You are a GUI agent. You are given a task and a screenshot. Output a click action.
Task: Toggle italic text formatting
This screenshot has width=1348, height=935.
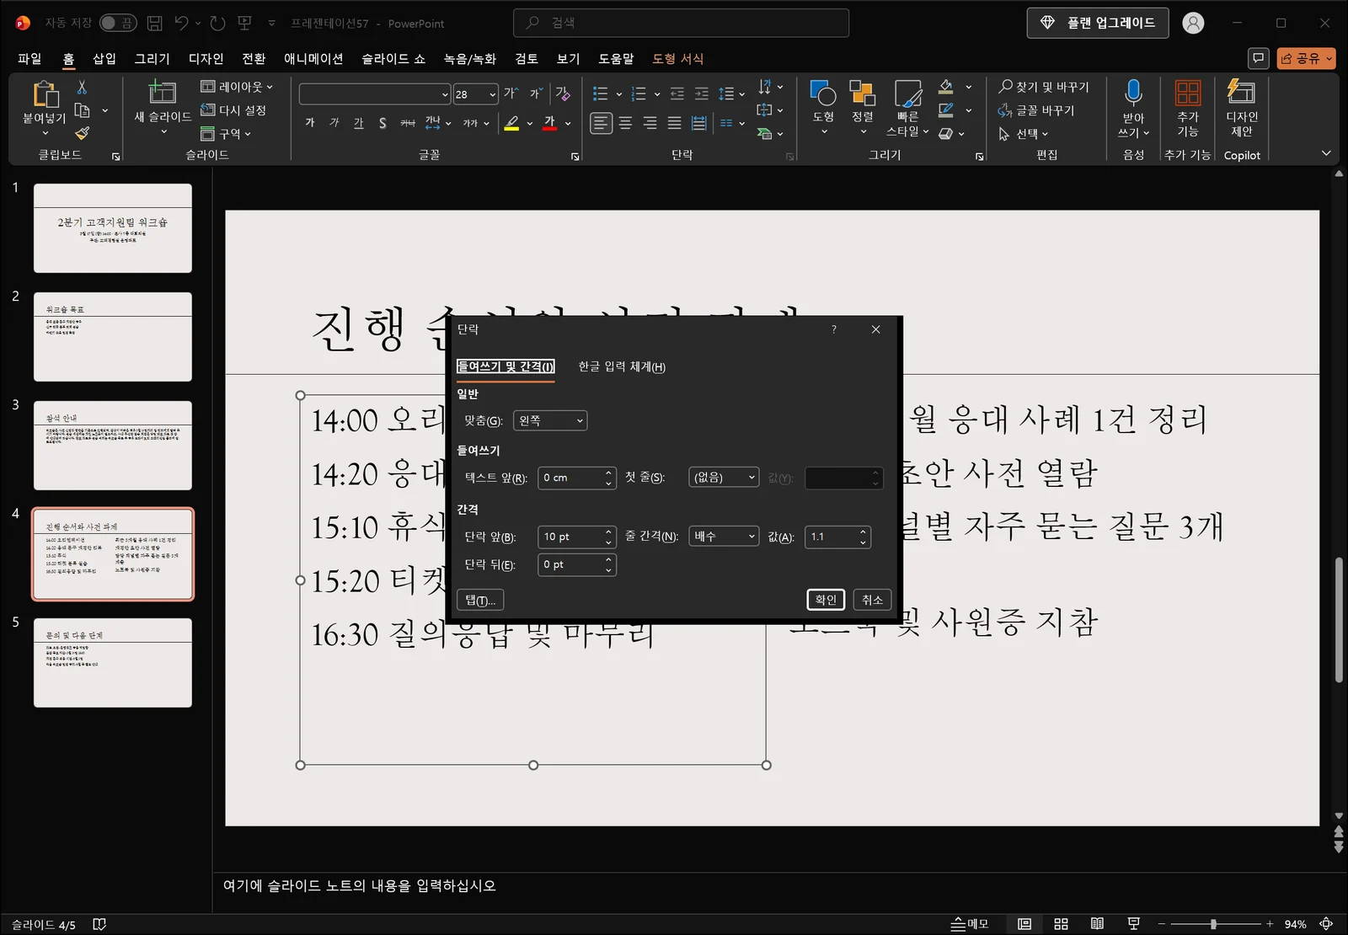click(334, 123)
